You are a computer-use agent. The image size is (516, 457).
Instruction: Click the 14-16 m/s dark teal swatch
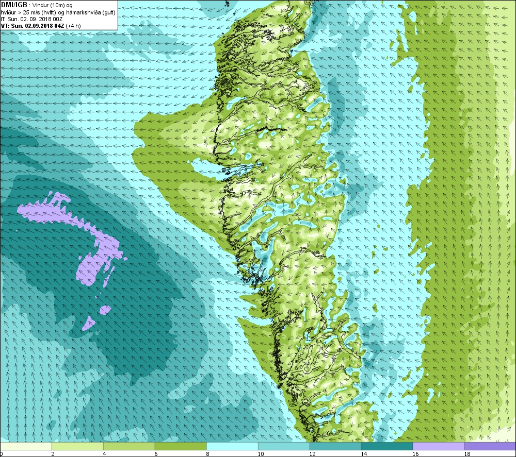click(387, 446)
